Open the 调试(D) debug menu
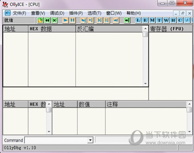 (x=57, y=13)
